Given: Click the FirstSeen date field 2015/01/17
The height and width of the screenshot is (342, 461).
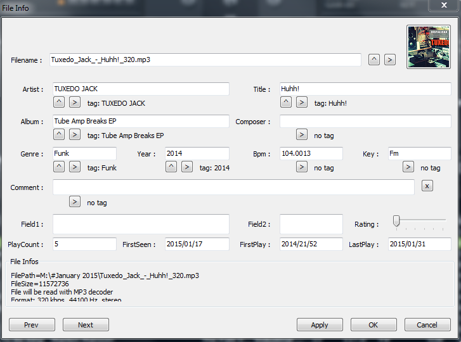Looking at the screenshot, I should click(x=197, y=244).
